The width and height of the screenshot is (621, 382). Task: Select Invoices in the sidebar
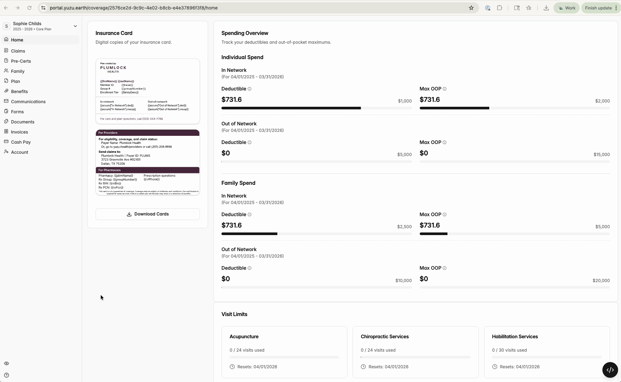[x=19, y=132]
